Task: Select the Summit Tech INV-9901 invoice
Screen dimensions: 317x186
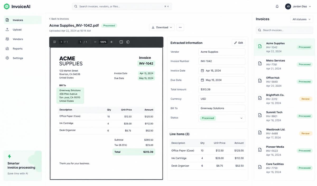Action: point(285,116)
